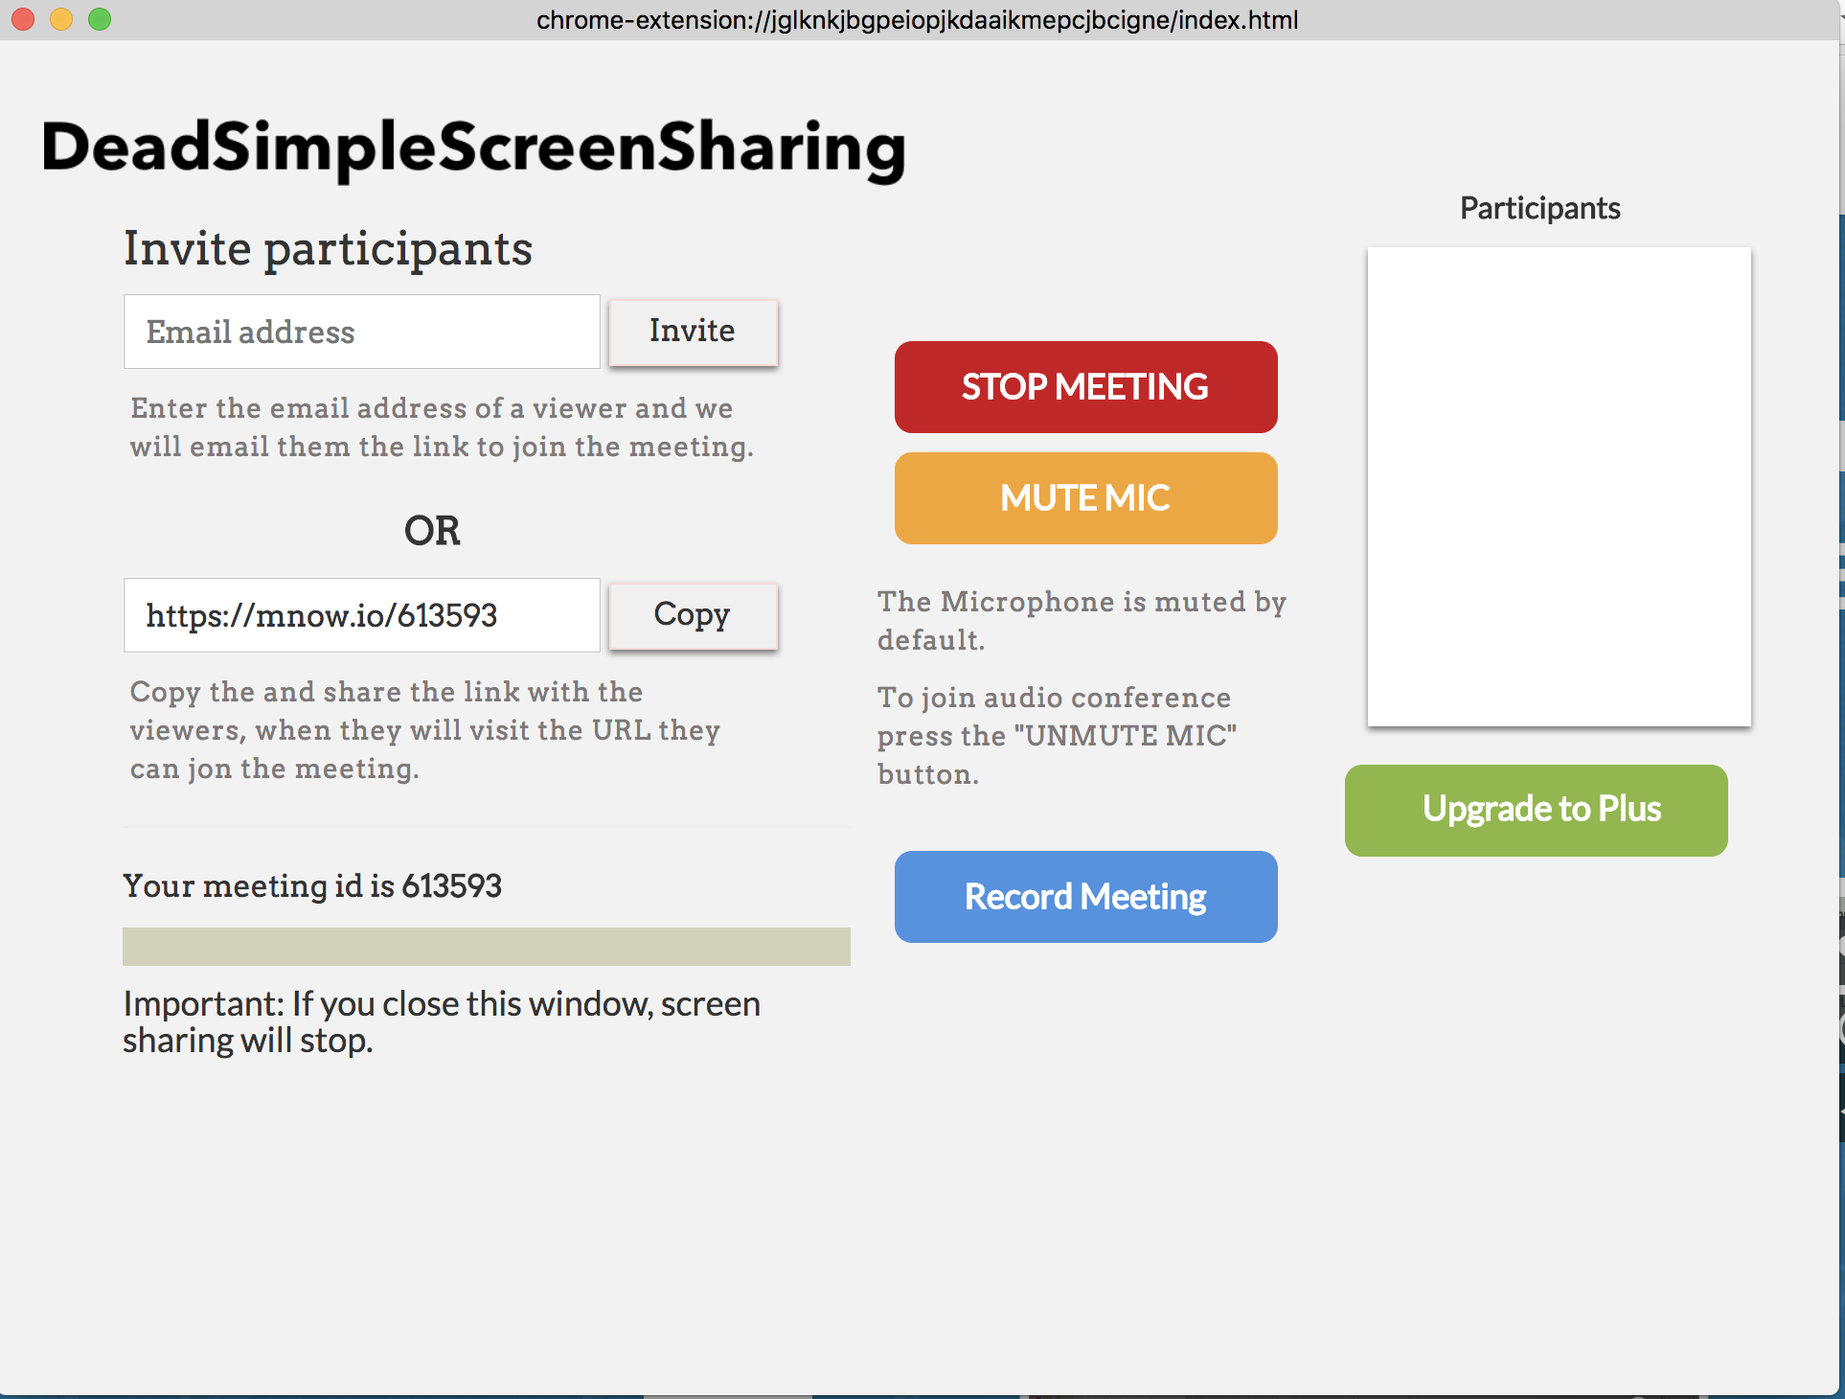Viewport: 1845px width, 1399px height.
Task: Click the DeadSimpleScreenSharing title heading
Action: pos(473,148)
